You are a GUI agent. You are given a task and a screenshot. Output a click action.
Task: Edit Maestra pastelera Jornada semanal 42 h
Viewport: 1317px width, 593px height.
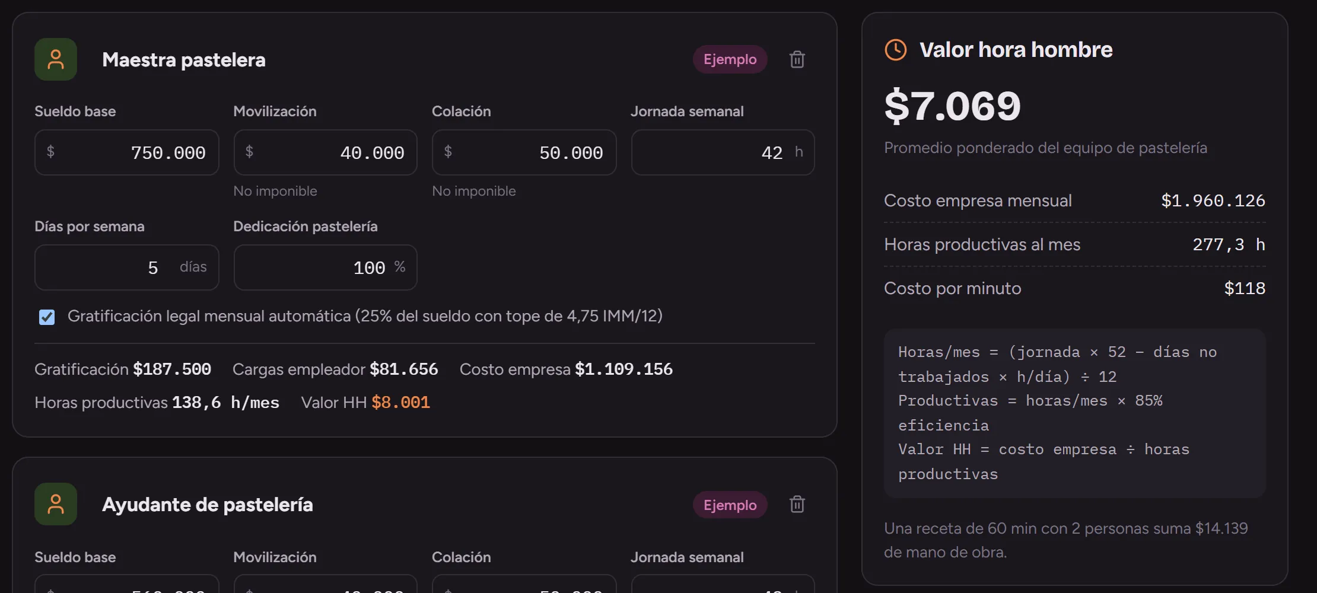tap(723, 152)
